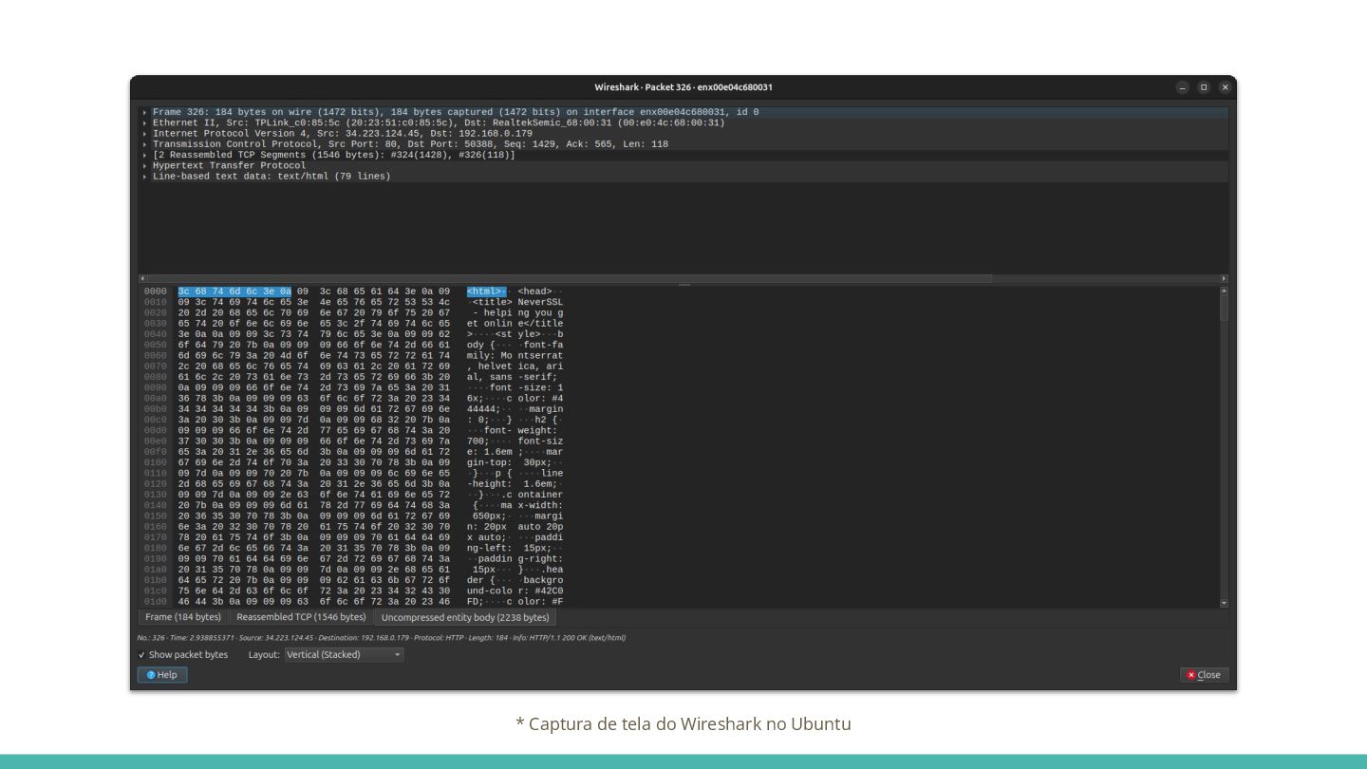Click tree pane horizontal scroll left arrow

[x=142, y=278]
